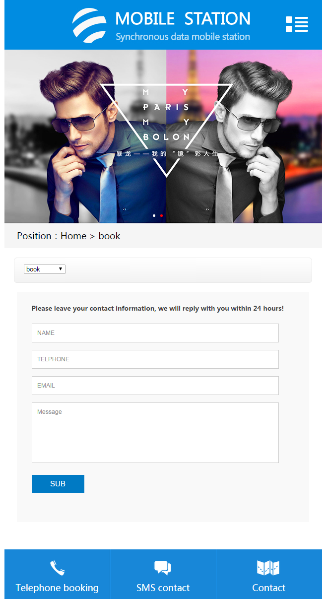Submit the form with SUB button
The image size is (326, 599).
coord(58,484)
